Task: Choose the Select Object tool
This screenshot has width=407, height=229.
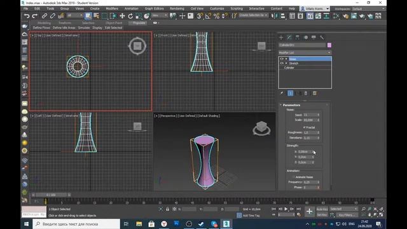Action: coord(88,16)
